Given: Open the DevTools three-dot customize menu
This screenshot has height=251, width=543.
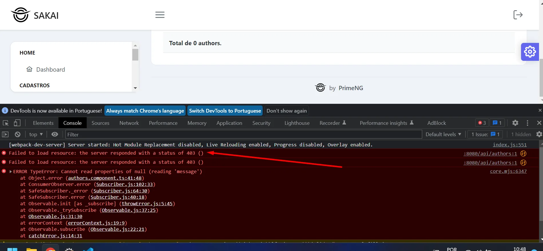Looking at the screenshot, I should coord(527,123).
